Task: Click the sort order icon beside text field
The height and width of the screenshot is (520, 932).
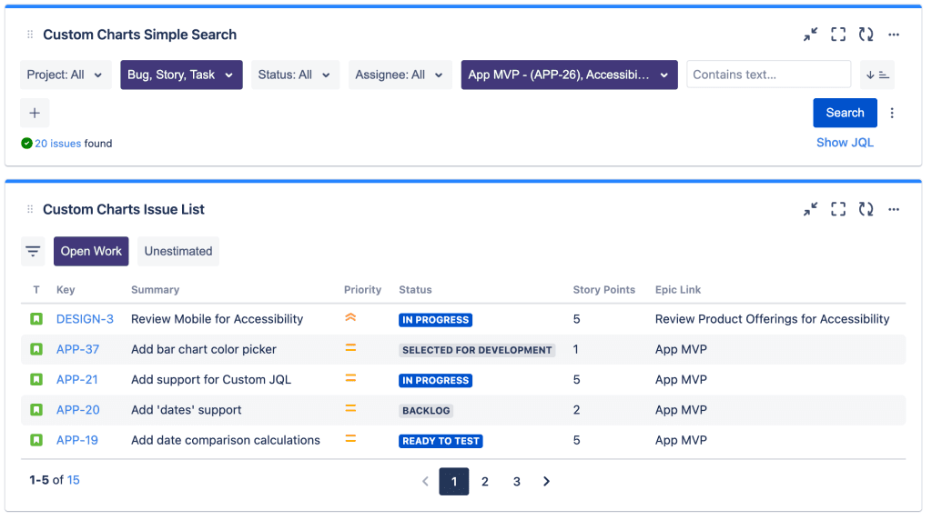Action: pyautogui.click(x=877, y=75)
